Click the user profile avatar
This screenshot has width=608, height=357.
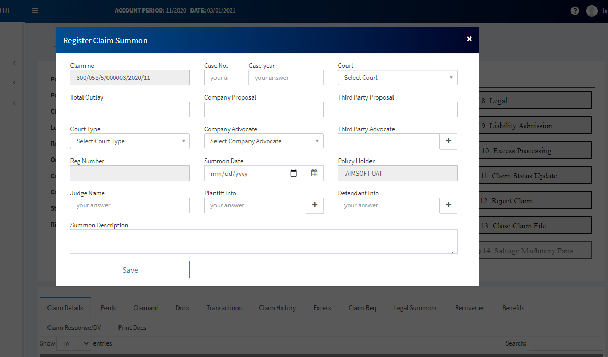pyautogui.click(x=591, y=11)
